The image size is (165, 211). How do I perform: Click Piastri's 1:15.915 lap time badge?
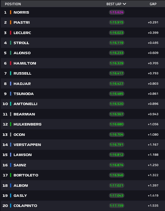point(117,22)
